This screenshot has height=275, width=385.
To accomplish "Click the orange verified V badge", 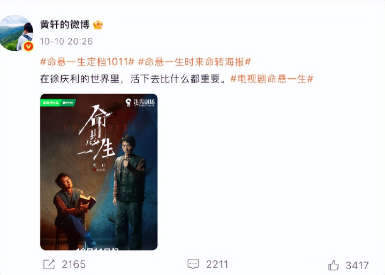I will click(28, 46).
